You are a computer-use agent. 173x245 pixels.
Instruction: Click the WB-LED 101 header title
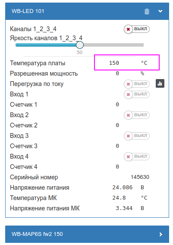[x=28, y=11]
